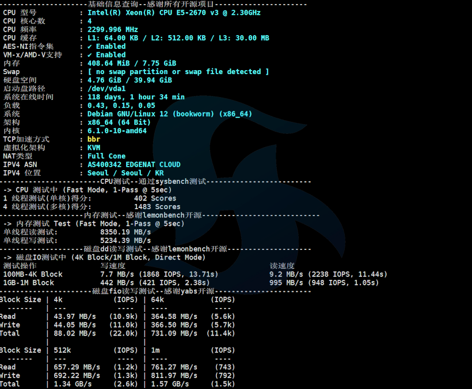The image size is (472, 389).
Task: Click the AS400342 EDGENAT CLOUD ASN text
Action: (134, 164)
